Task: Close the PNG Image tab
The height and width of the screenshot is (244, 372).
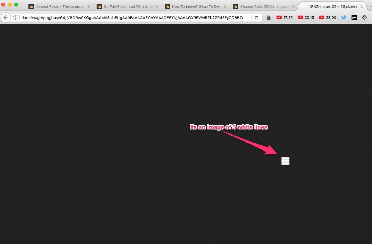Action: click(x=362, y=6)
